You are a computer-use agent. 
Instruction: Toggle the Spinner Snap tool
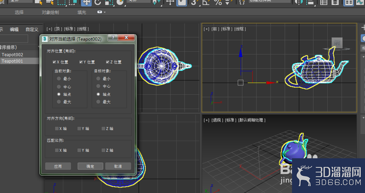[x=228, y=2]
